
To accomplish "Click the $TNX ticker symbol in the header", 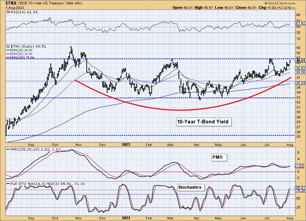I will click(11, 3).
